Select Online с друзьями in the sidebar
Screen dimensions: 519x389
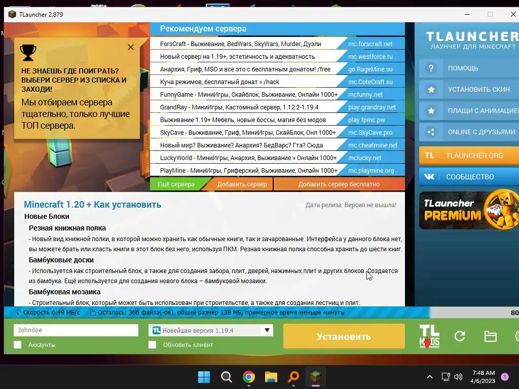coord(469,132)
